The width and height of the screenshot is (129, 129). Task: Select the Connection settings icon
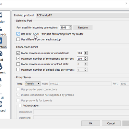click(x=1, y=40)
